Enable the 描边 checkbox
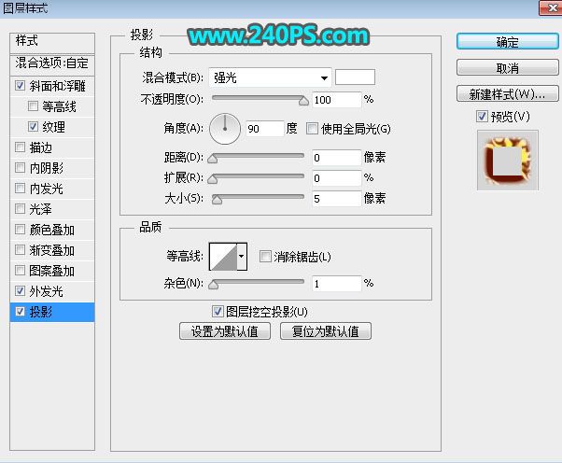Image resolution: width=562 pixels, height=463 pixels. click(x=21, y=147)
